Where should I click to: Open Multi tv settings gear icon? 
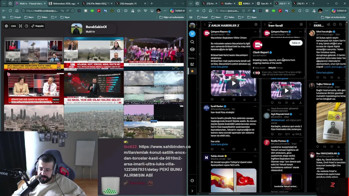[6, 26]
